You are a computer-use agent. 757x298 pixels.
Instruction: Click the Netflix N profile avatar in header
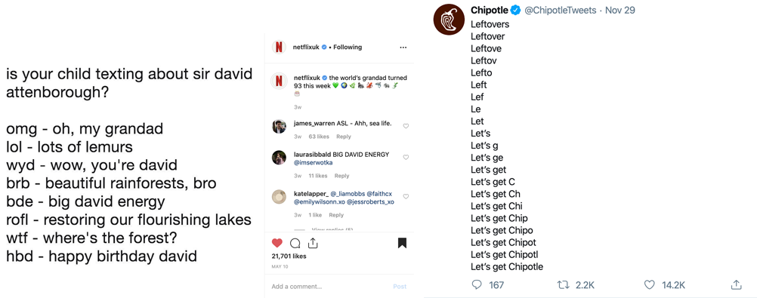279,47
